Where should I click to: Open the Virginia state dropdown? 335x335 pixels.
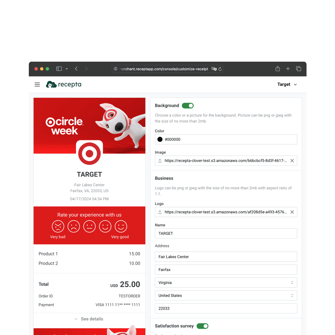[226, 283]
